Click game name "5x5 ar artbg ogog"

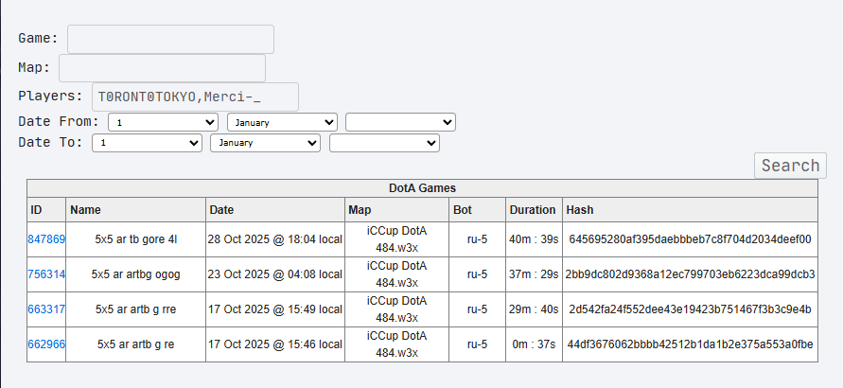(135, 274)
